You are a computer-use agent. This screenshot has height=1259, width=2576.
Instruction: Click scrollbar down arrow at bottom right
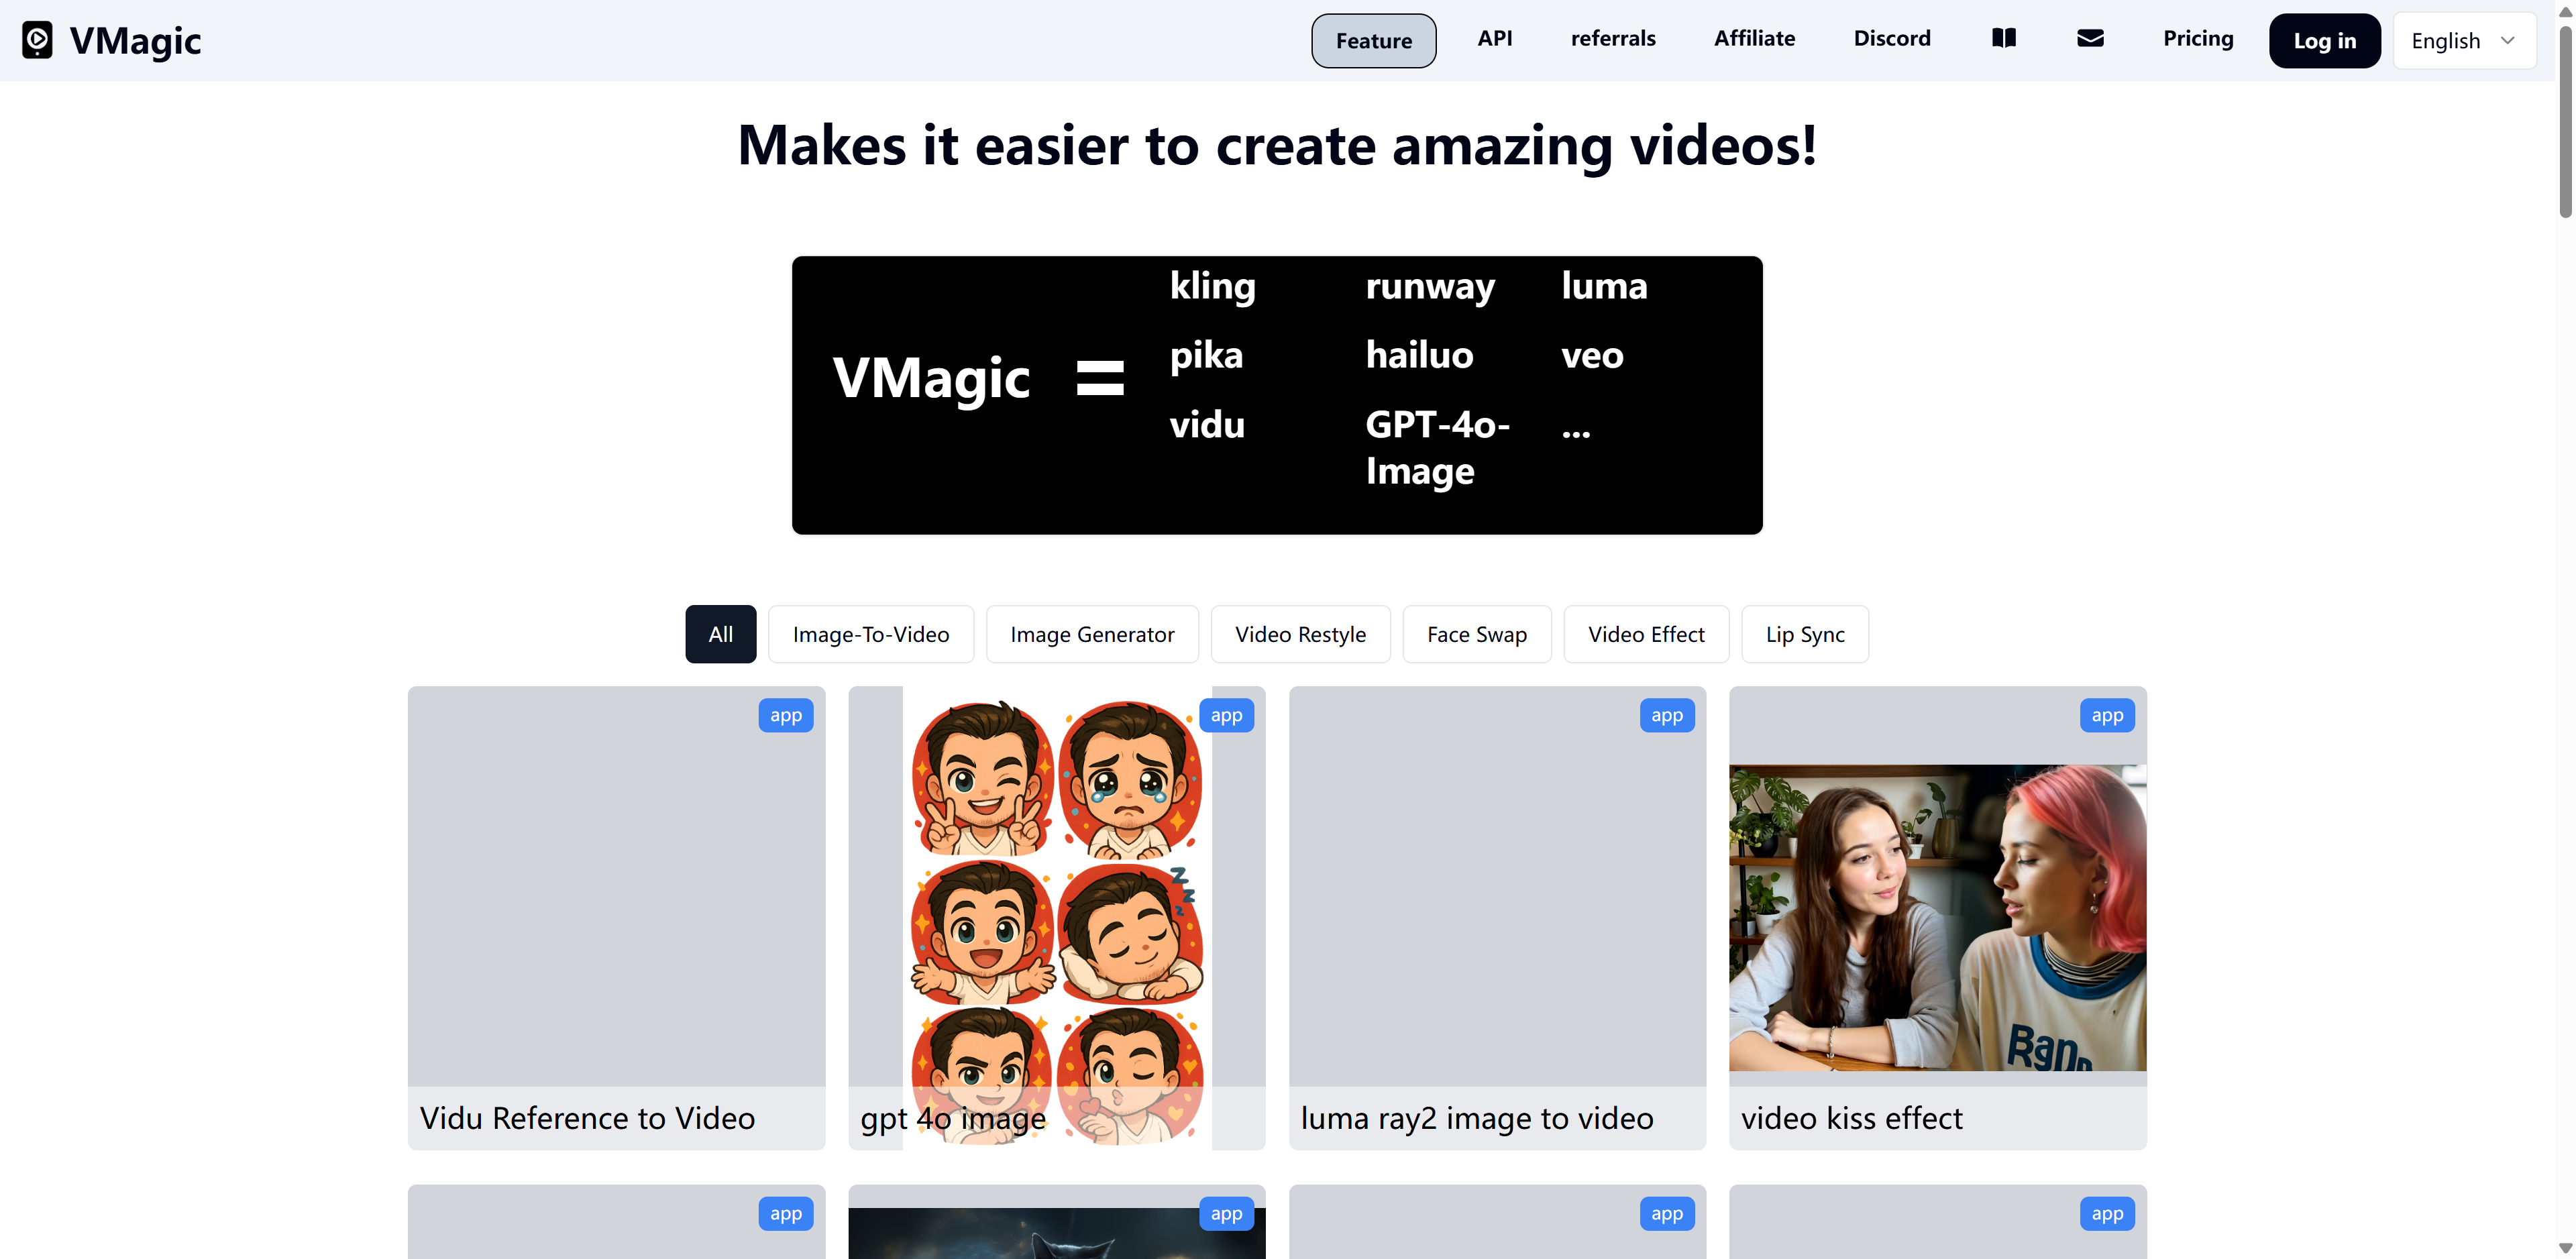coord(2565,1248)
